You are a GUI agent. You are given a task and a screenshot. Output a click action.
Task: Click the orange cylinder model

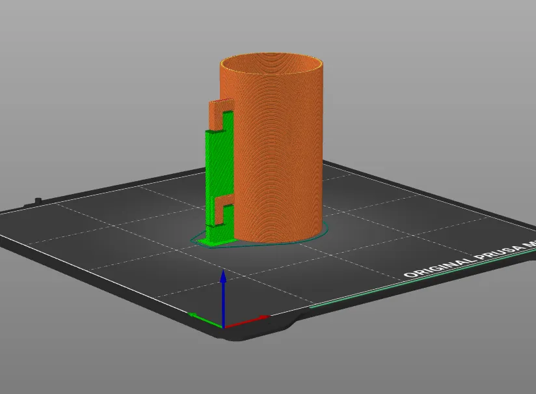(x=271, y=148)
